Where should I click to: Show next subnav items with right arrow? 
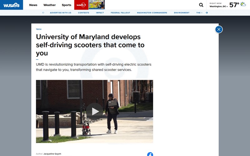coord(207,13)
